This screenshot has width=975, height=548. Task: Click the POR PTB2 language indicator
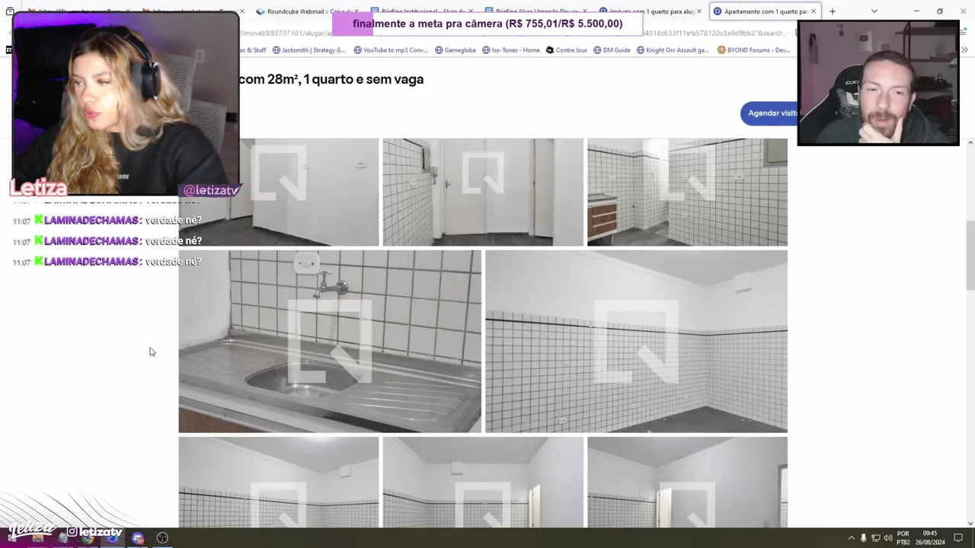(x=903, y=538)
